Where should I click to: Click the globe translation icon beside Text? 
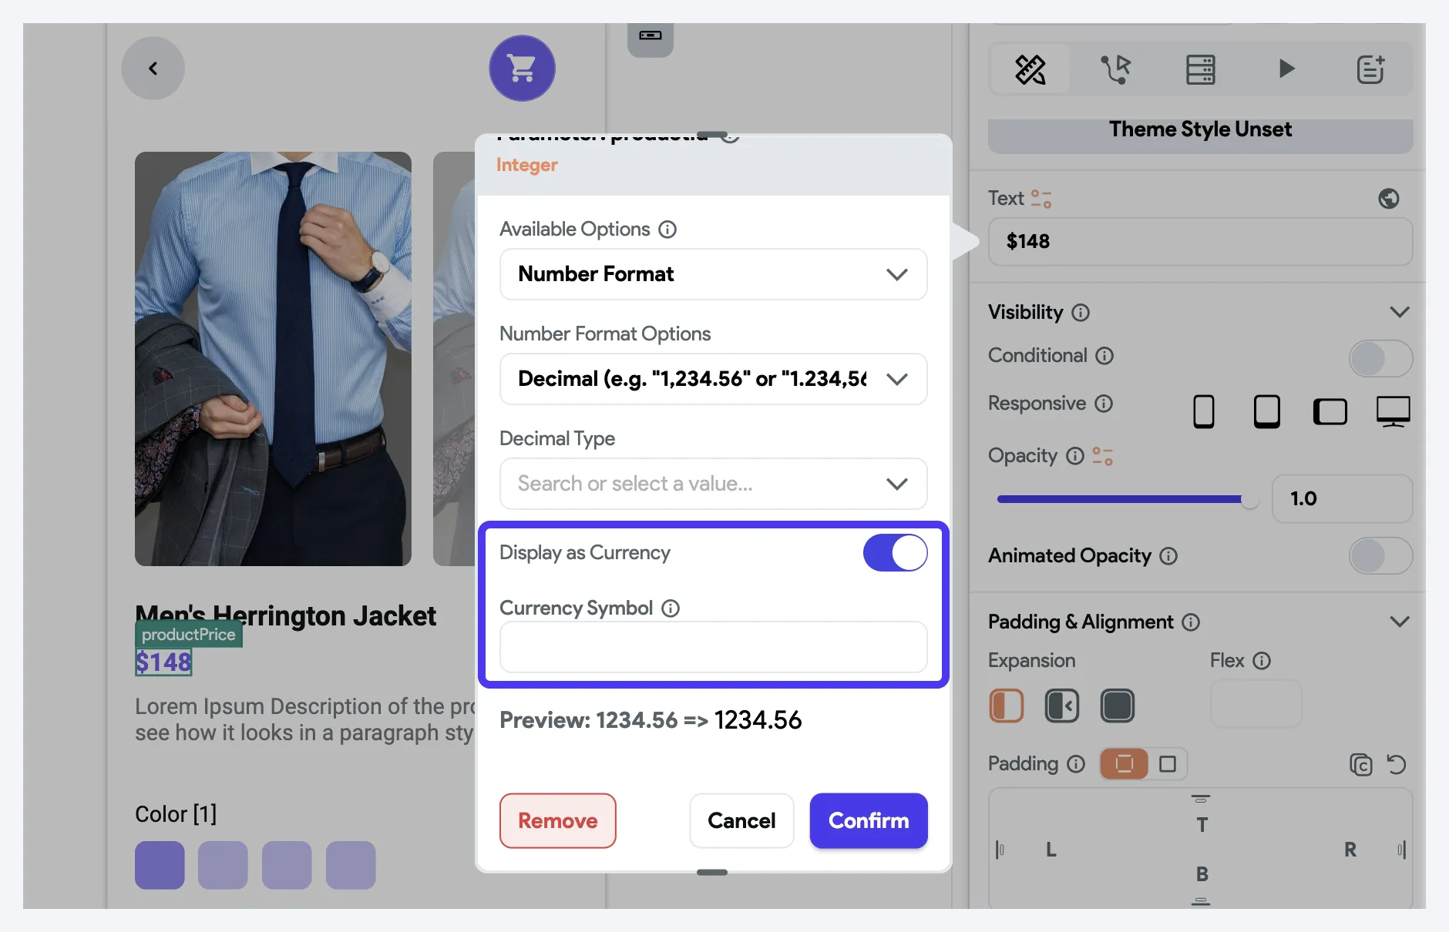pos(1389,199)
